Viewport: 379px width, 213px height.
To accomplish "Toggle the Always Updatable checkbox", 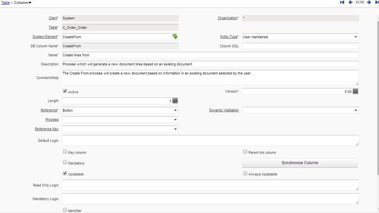I will coord(245,174).
